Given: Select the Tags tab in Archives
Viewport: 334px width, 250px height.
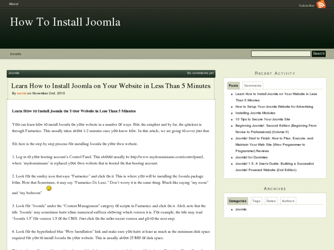Looking at the screenshot, I should [256, 201].
